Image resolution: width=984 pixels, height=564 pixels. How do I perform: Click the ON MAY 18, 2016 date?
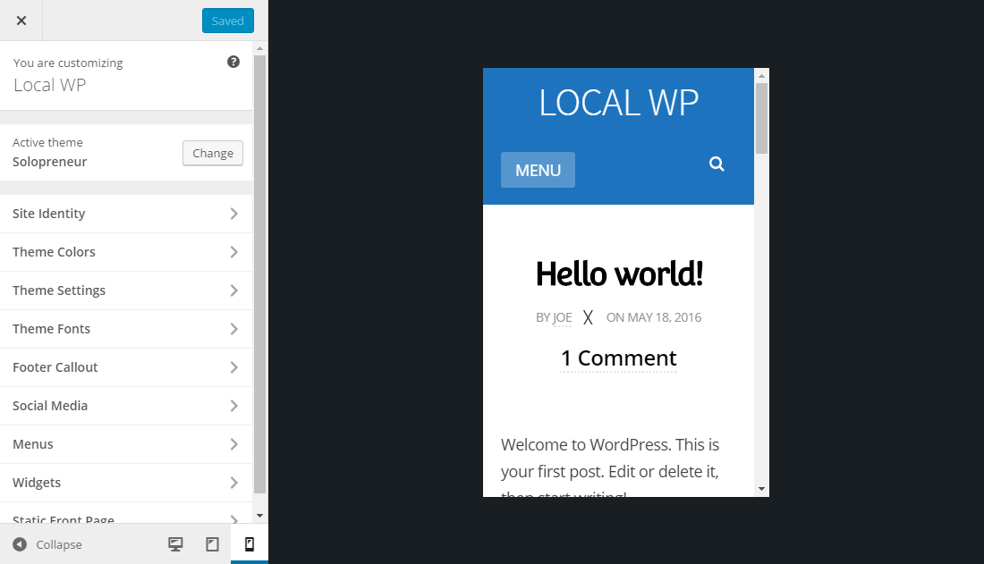(654, 317)
